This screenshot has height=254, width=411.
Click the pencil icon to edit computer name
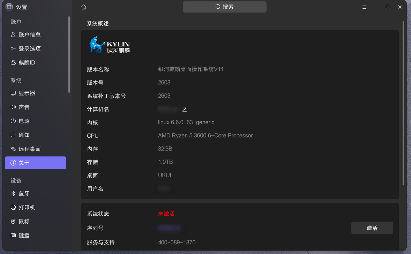coord(185,109)
